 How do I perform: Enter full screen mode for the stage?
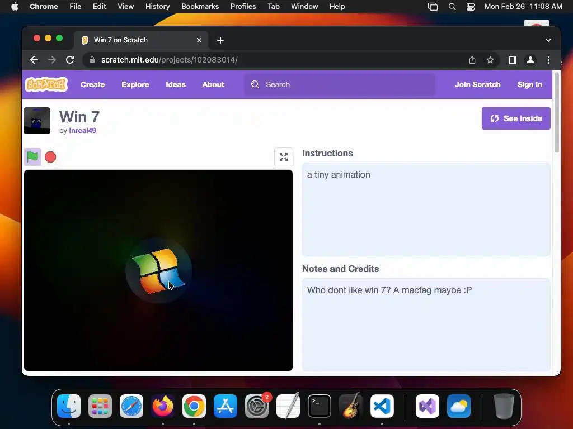(284, 157)
